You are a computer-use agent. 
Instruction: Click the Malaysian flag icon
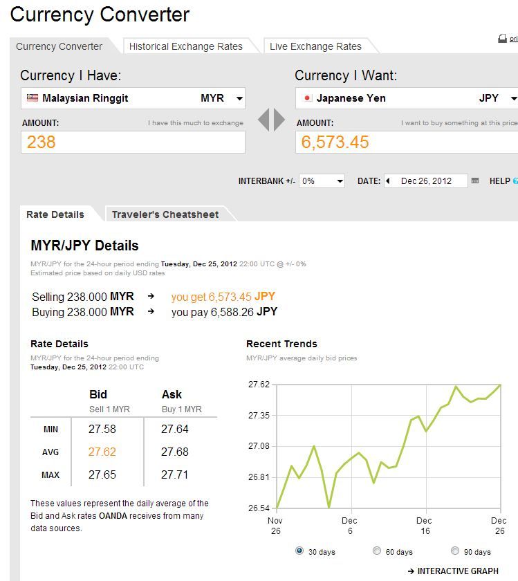tap(33, 98)
